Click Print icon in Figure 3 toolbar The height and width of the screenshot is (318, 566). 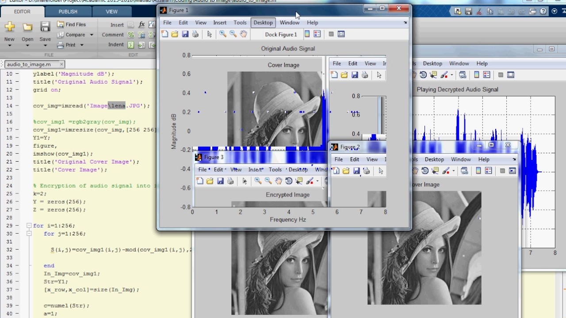coord(230,181)
